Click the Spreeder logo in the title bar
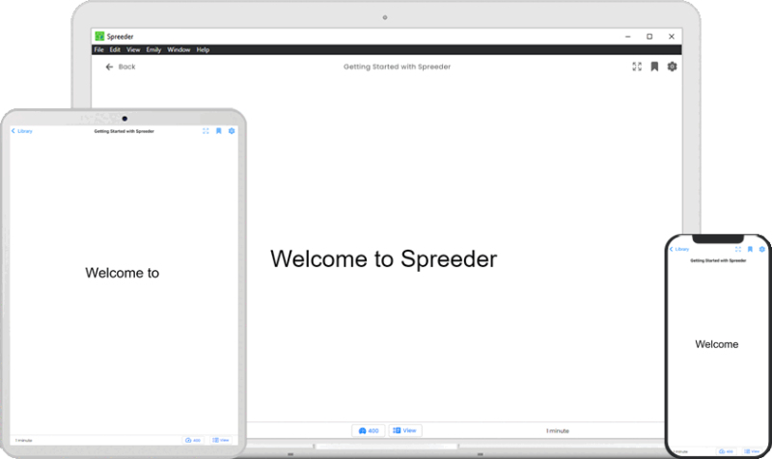Screen dimensions: 772x459 click(99, 37)
